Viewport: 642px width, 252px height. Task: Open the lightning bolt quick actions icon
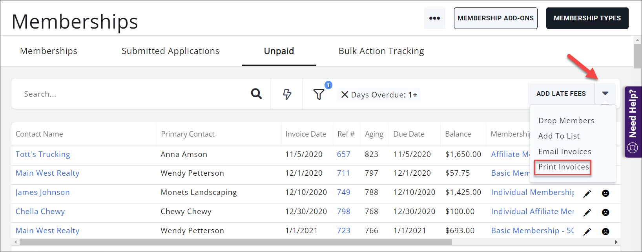287,94
